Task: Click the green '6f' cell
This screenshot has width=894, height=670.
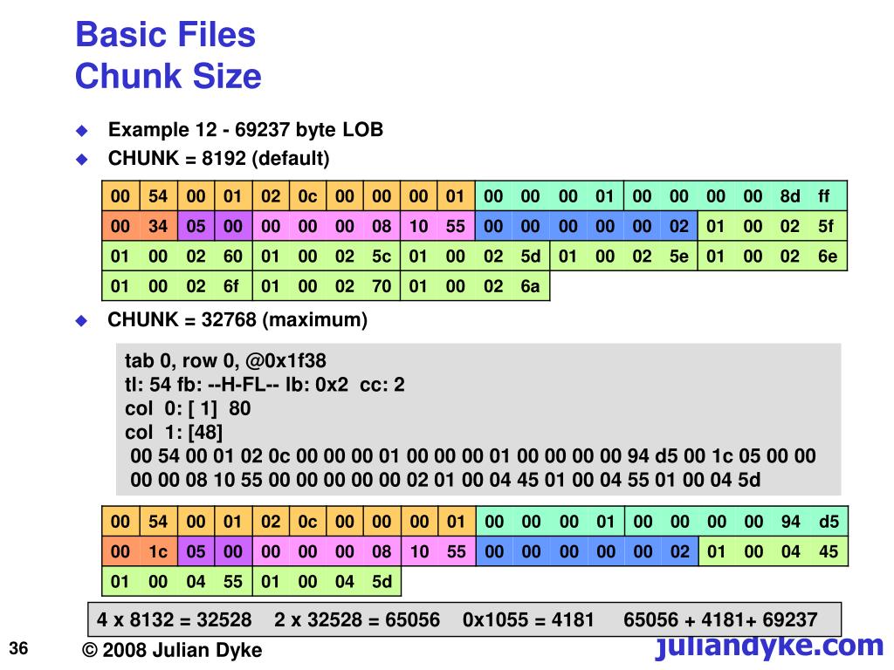Action: [x=232, y=286]
